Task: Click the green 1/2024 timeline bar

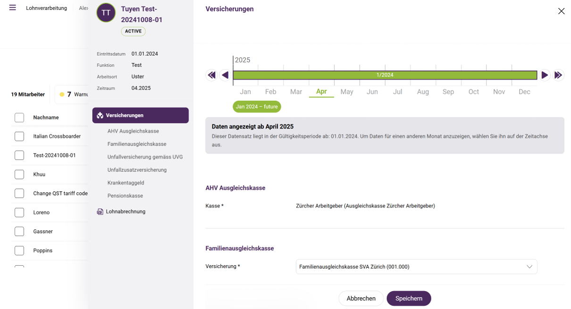Action: tap(385, 75)
